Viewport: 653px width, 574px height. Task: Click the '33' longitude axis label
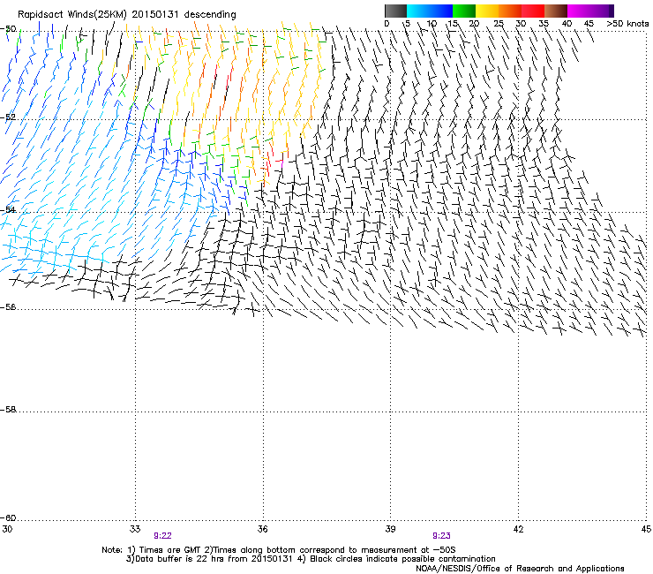point(135,529)
